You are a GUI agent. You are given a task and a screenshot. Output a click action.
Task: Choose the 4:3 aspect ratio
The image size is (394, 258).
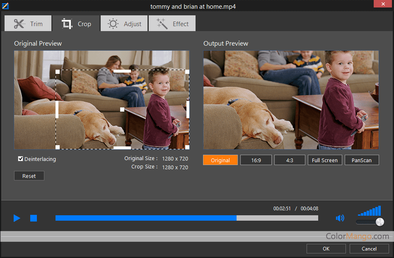(289, 160)
